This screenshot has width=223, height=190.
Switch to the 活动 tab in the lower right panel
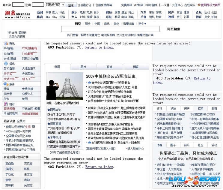[214, 145]
